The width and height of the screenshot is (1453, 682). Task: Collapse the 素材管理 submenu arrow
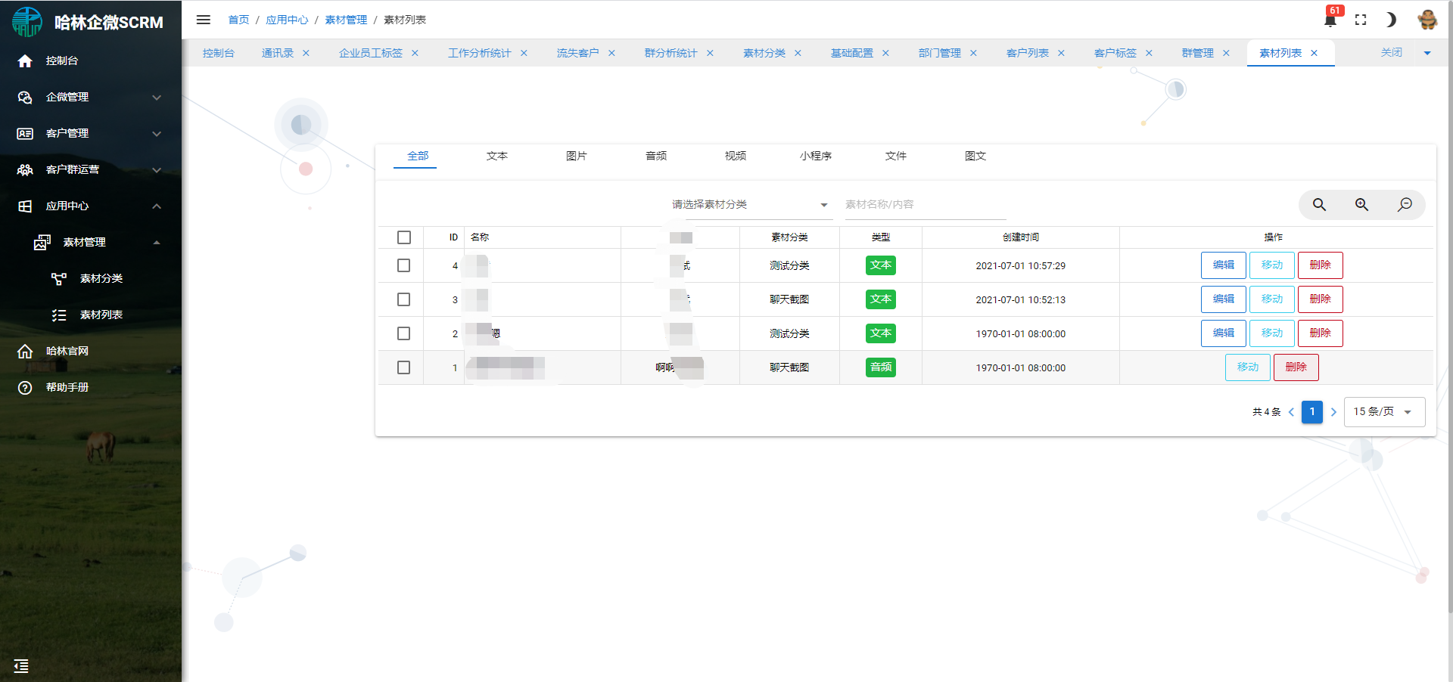[x=157, y=242]
